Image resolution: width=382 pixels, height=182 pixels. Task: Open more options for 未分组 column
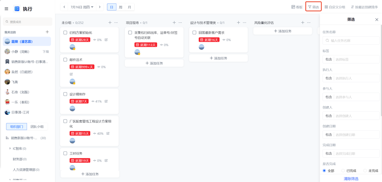[x=116, y=23]
